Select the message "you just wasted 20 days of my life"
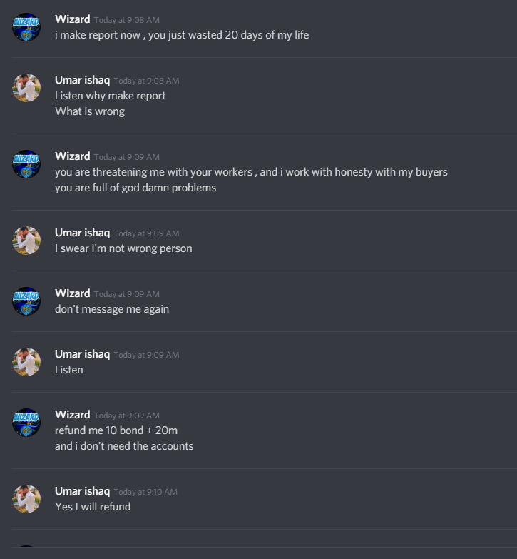Screen dimensions: 517x559 click(x=229, y=35)
